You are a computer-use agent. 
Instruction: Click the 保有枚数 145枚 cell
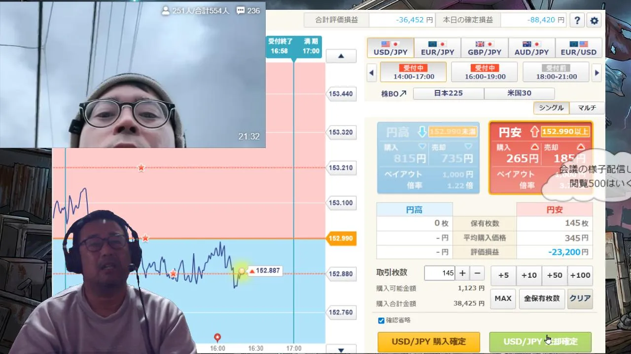tap(555, 223)
